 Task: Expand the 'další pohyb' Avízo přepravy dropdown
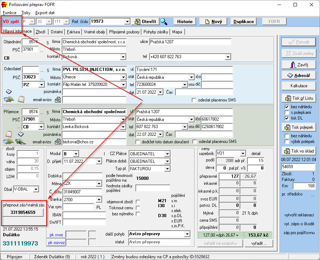coord(187,234)
